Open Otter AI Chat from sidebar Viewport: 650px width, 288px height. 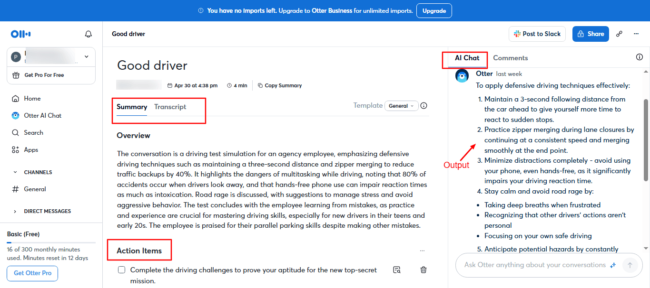tap(42, 116)
